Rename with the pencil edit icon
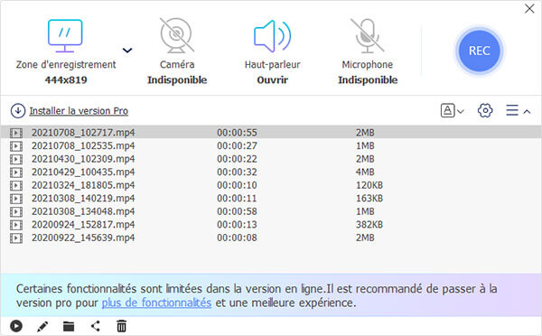The image size is (542, 336). [42, 326]
